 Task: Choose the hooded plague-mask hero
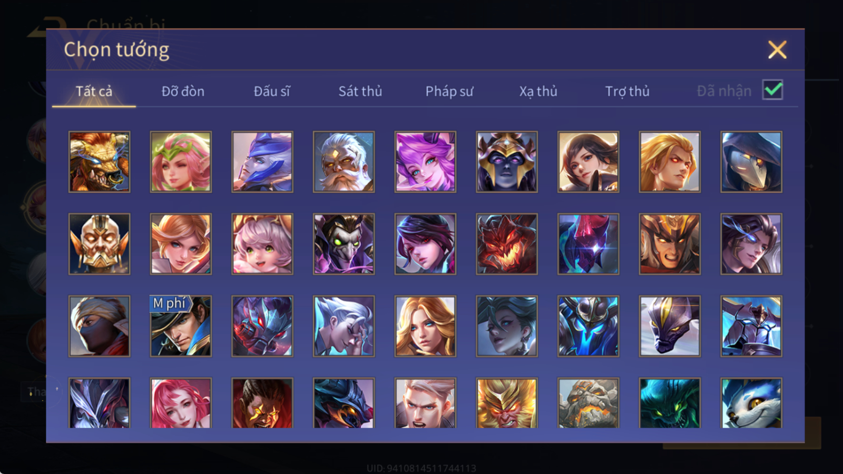[751, 162]
